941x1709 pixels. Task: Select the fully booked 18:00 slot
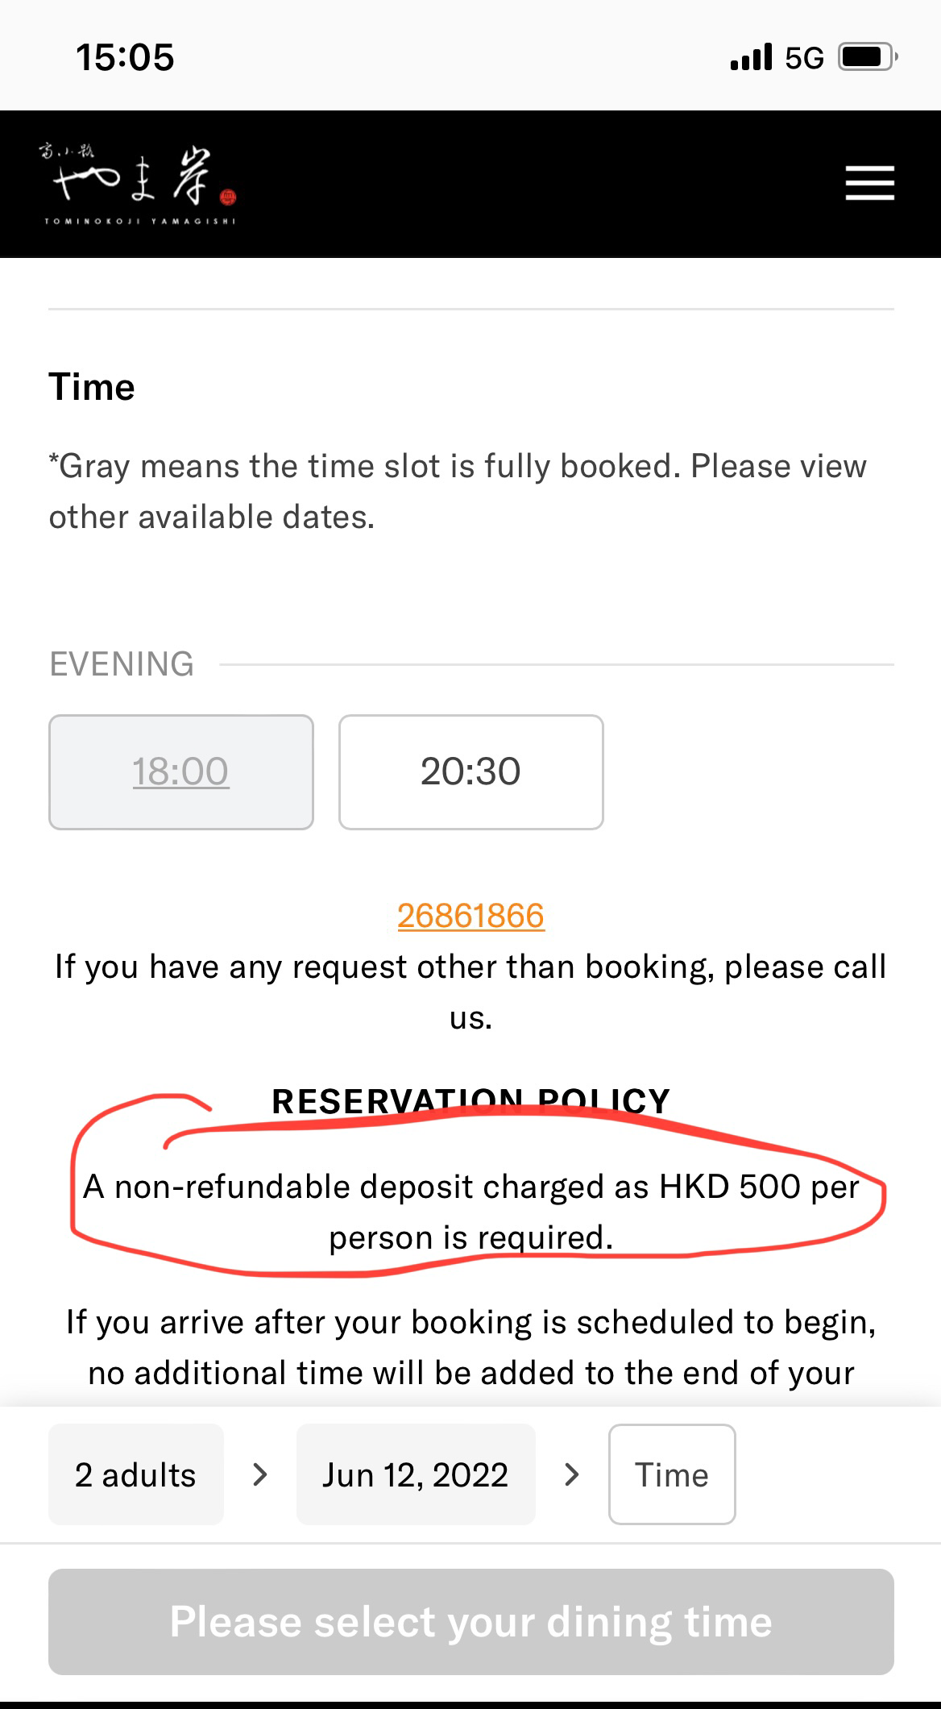coord(181,772)
